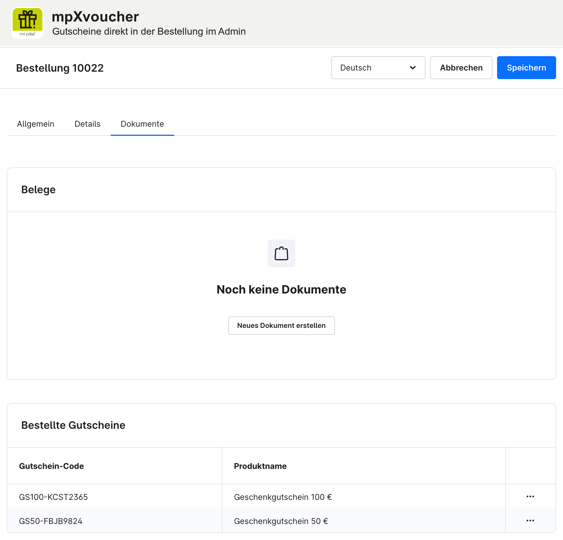Click the mpXvoucher gift box logo
Viewport: 563px width, 540px height.
[28, 23]
